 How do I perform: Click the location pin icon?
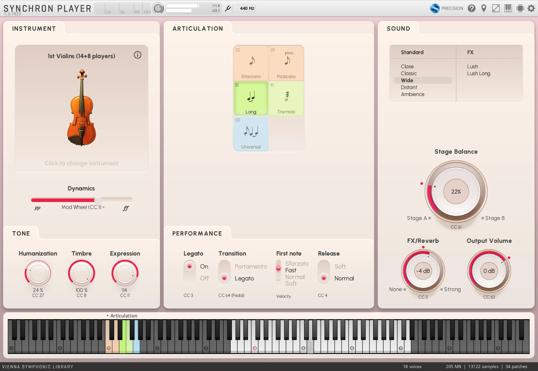(x=484, y=8)
